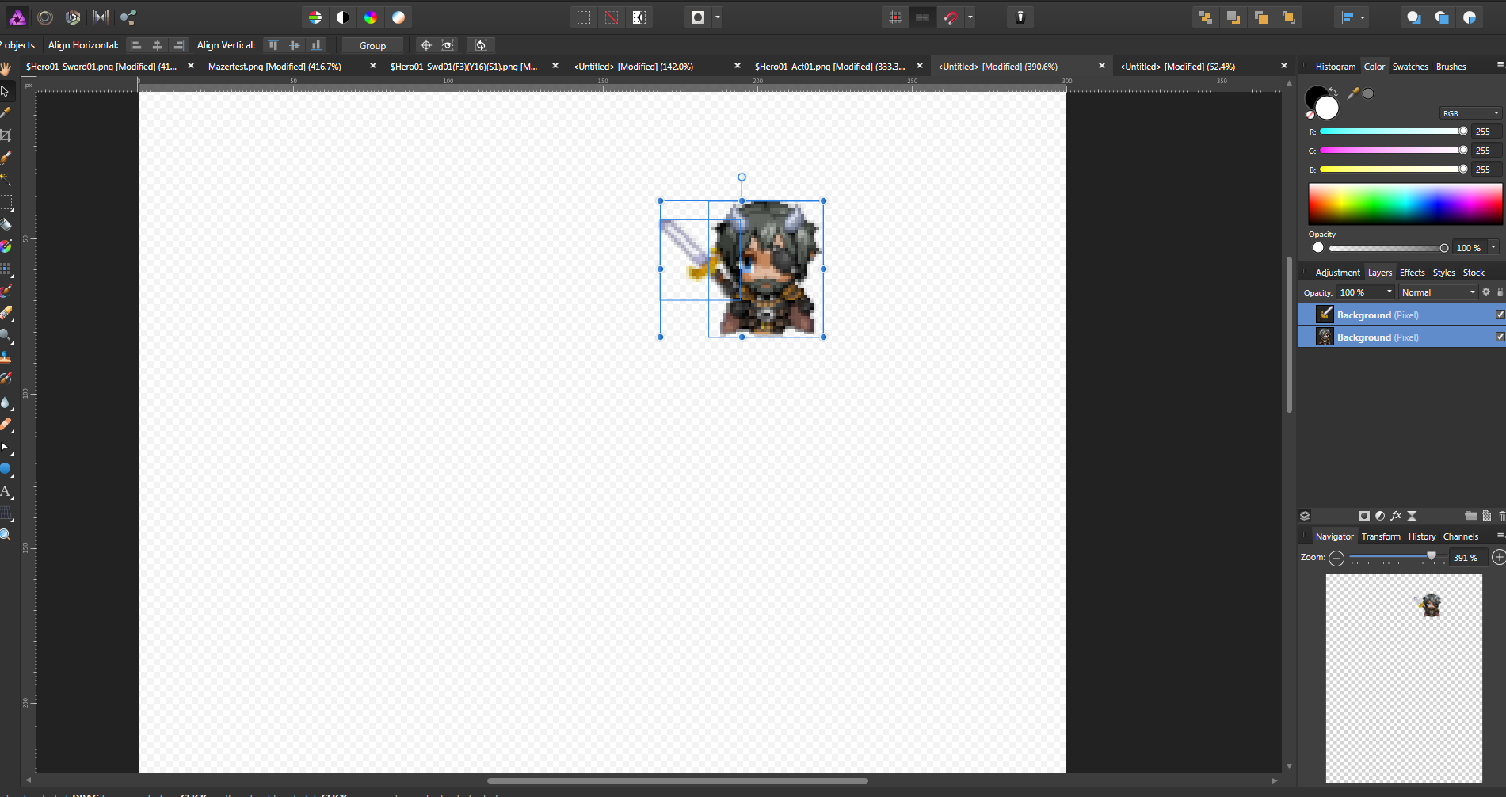
Task: Click the color picker eyedropper icon
Action: point(1353,93)
